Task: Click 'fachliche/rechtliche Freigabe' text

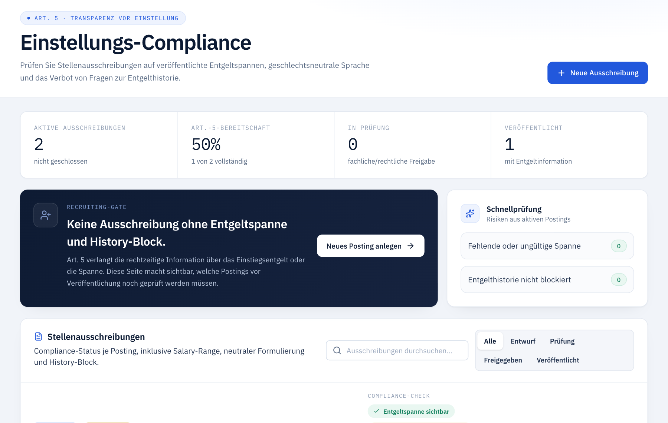Action: click(x=391, y=161)
